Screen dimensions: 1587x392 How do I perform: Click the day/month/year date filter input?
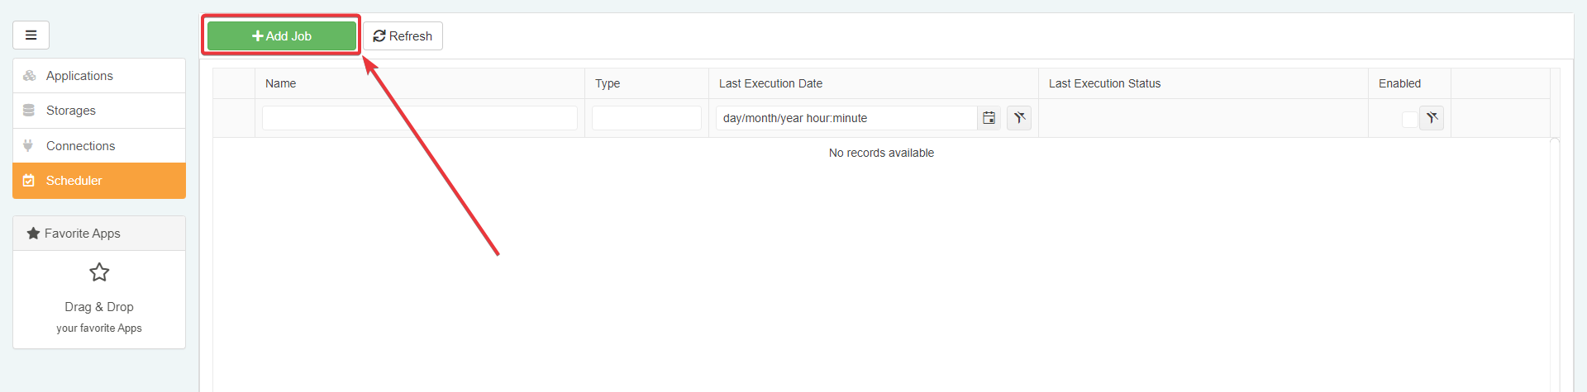tap(846, 118)
